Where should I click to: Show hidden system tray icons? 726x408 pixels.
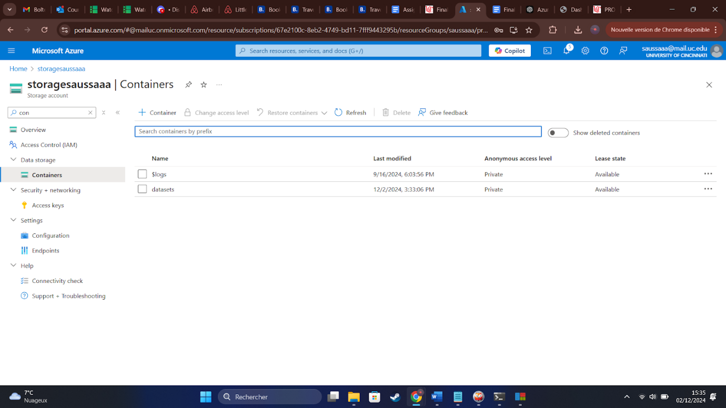pyautogui.click(x=627, y=397)
